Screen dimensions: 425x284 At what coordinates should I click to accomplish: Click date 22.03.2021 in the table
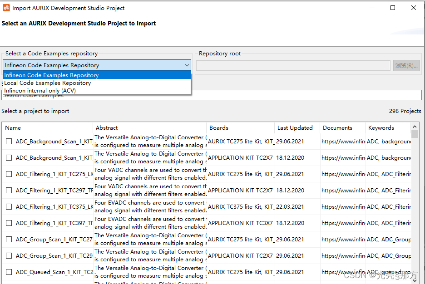click(x=290, y=206)
